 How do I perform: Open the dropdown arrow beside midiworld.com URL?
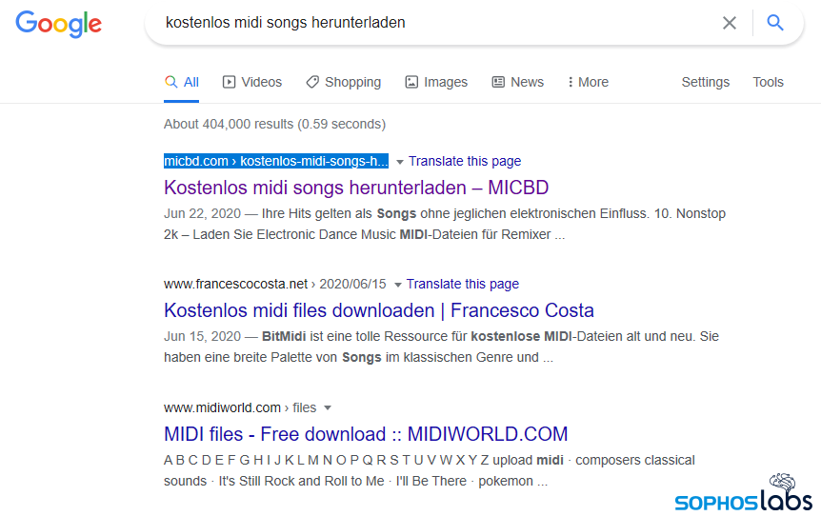[328, 408]
